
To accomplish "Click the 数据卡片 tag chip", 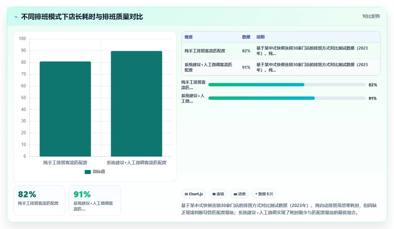I will [x=264, y=194].
